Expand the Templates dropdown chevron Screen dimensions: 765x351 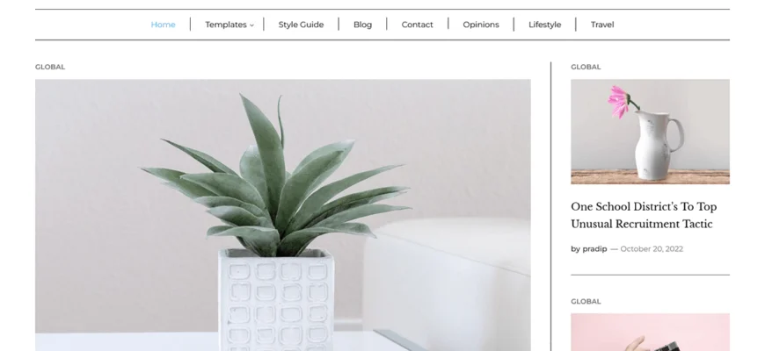coord(251,25)
